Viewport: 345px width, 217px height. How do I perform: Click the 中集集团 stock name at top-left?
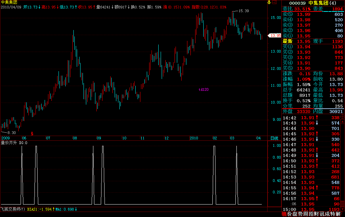9,2
